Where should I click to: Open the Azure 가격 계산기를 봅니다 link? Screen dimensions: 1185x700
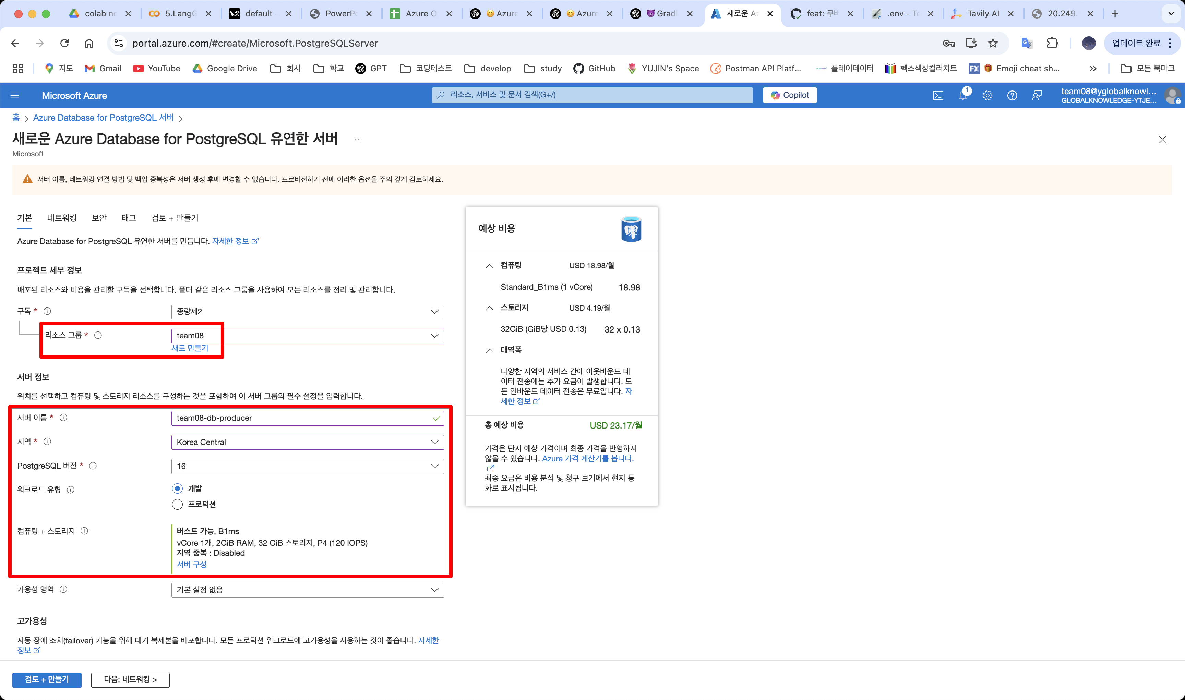point(588,458)
